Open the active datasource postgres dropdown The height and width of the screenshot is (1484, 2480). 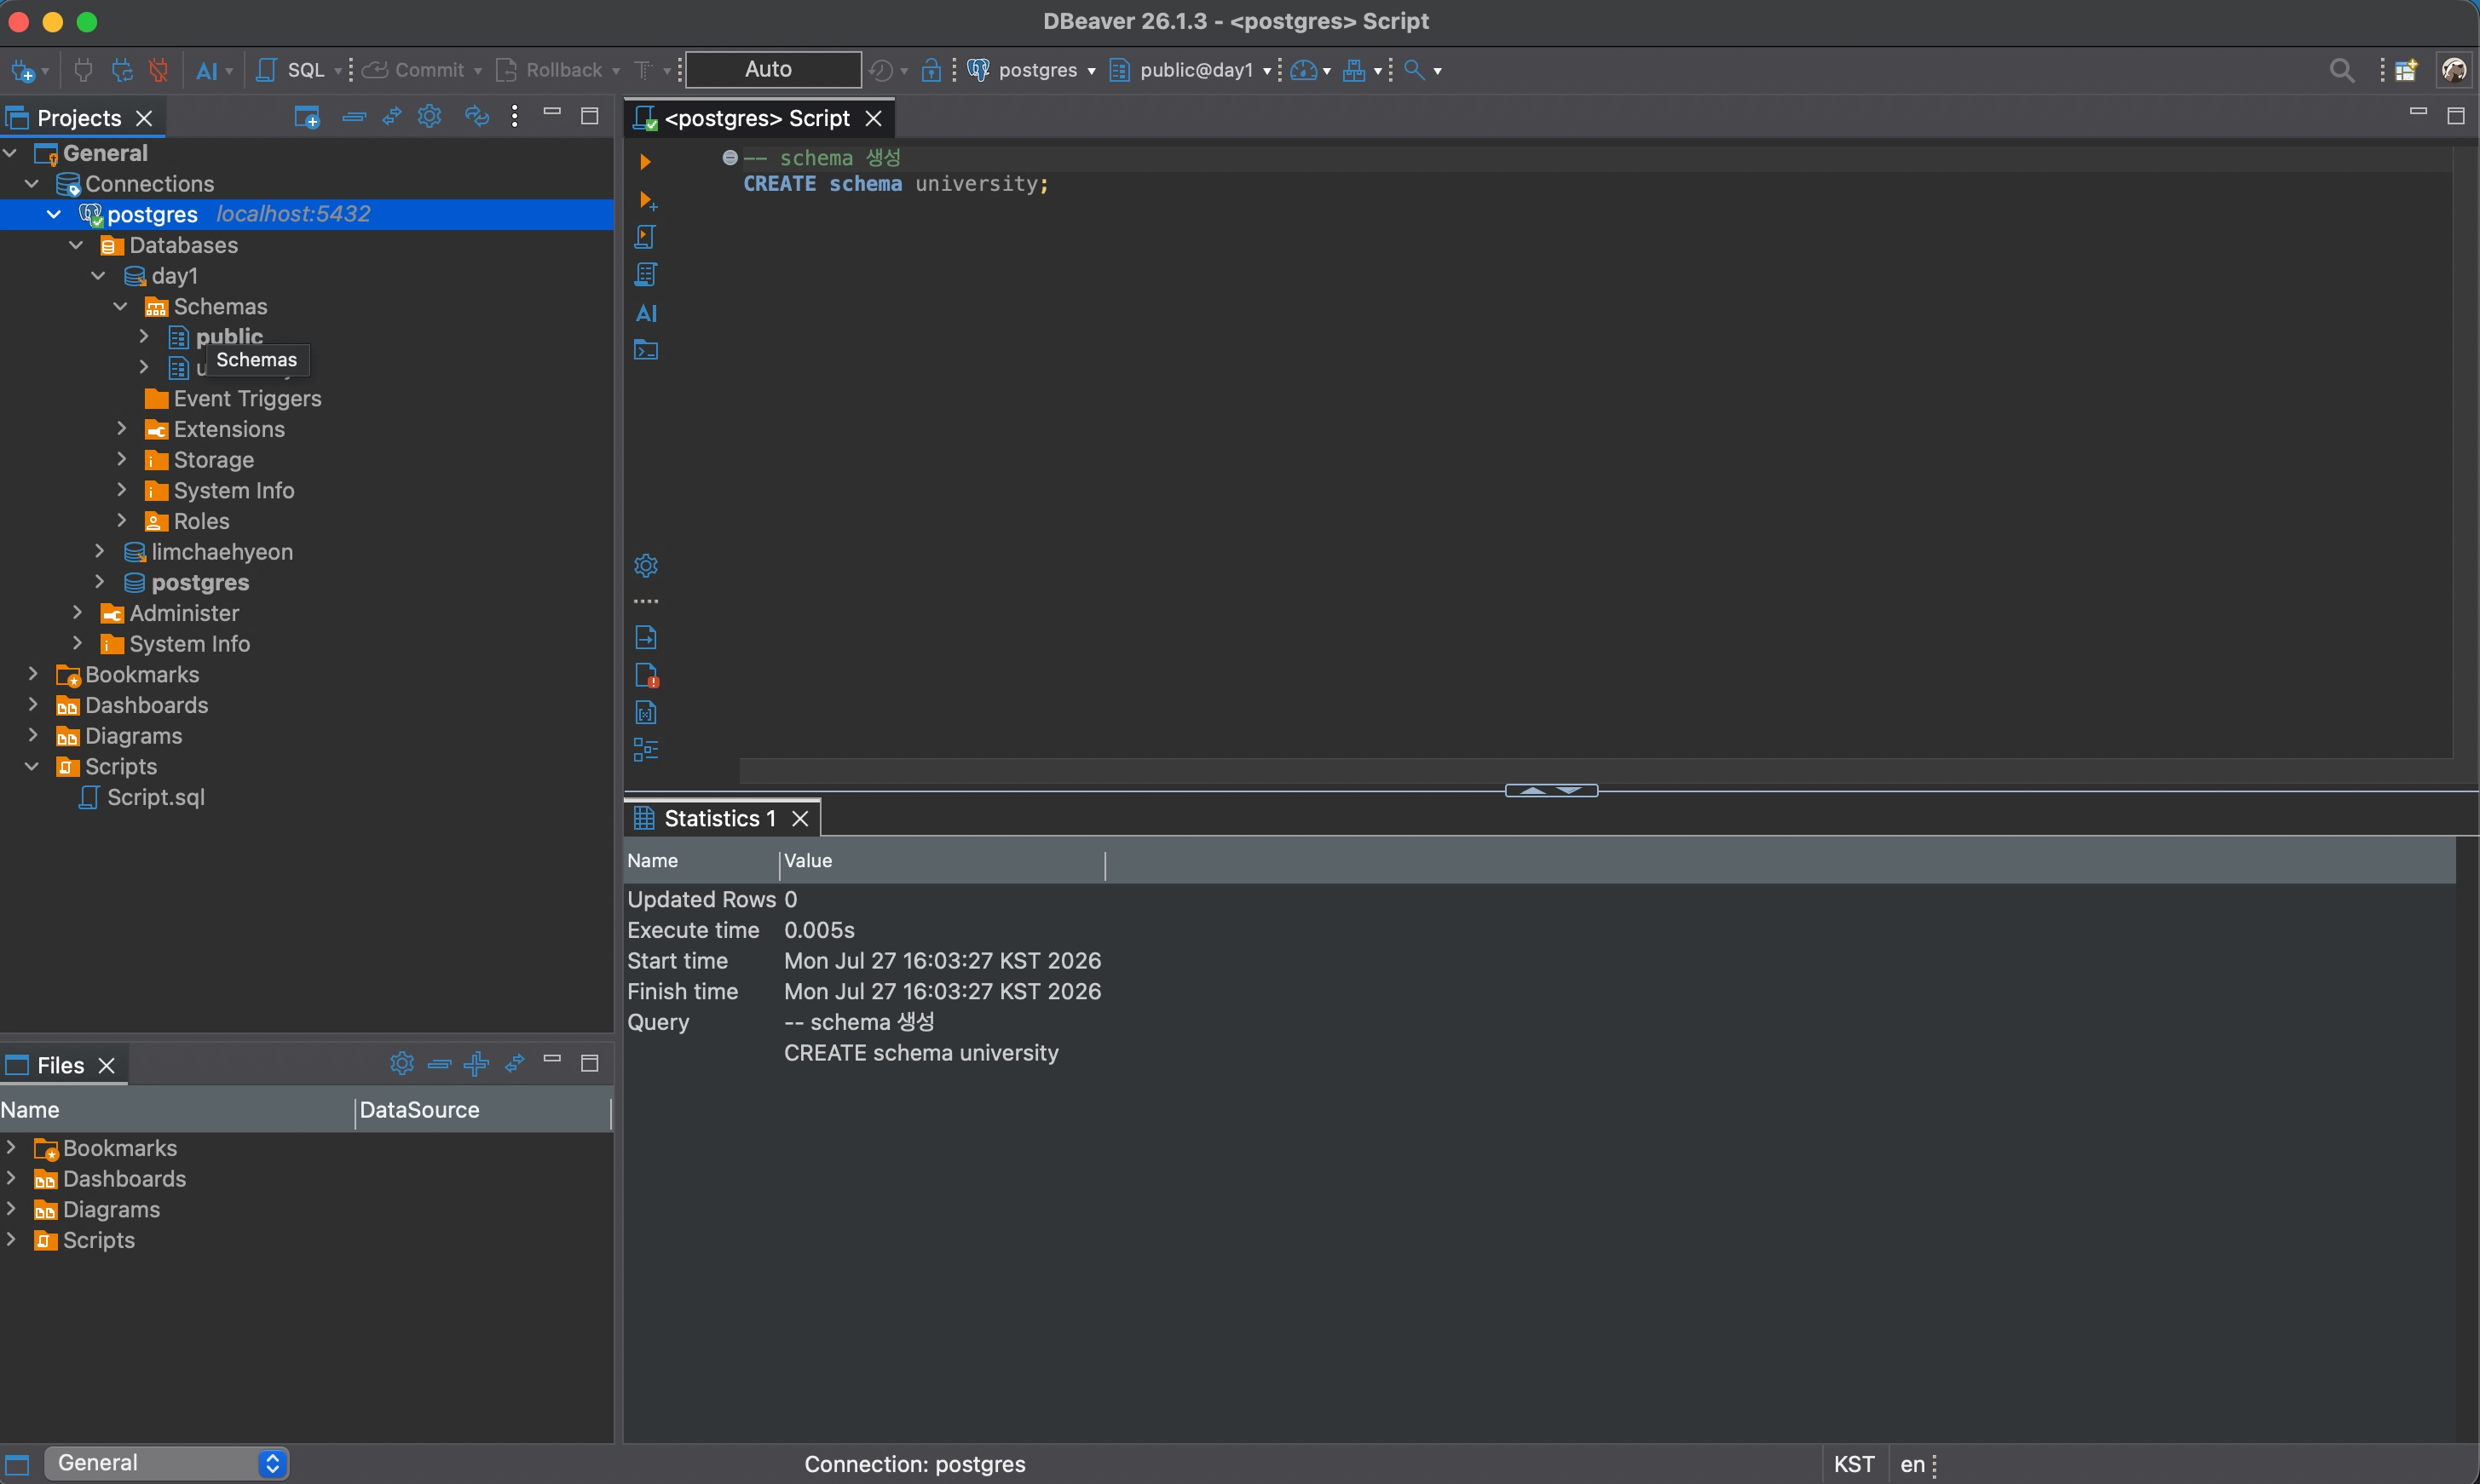pos(1031,70)
